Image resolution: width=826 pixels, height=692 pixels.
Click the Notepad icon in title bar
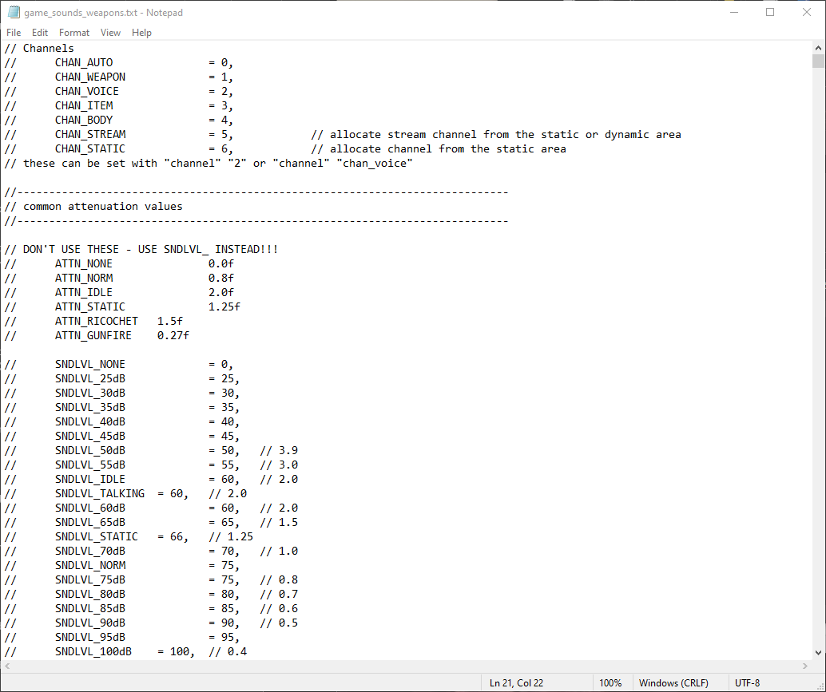click(x=14, y=12)
